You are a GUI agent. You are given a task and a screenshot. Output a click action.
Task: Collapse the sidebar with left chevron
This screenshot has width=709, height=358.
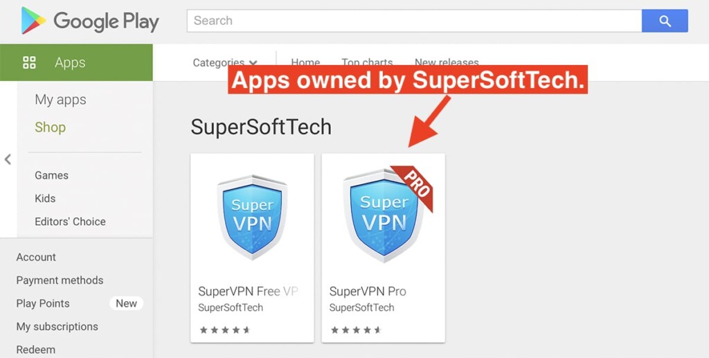coord(8,159)
